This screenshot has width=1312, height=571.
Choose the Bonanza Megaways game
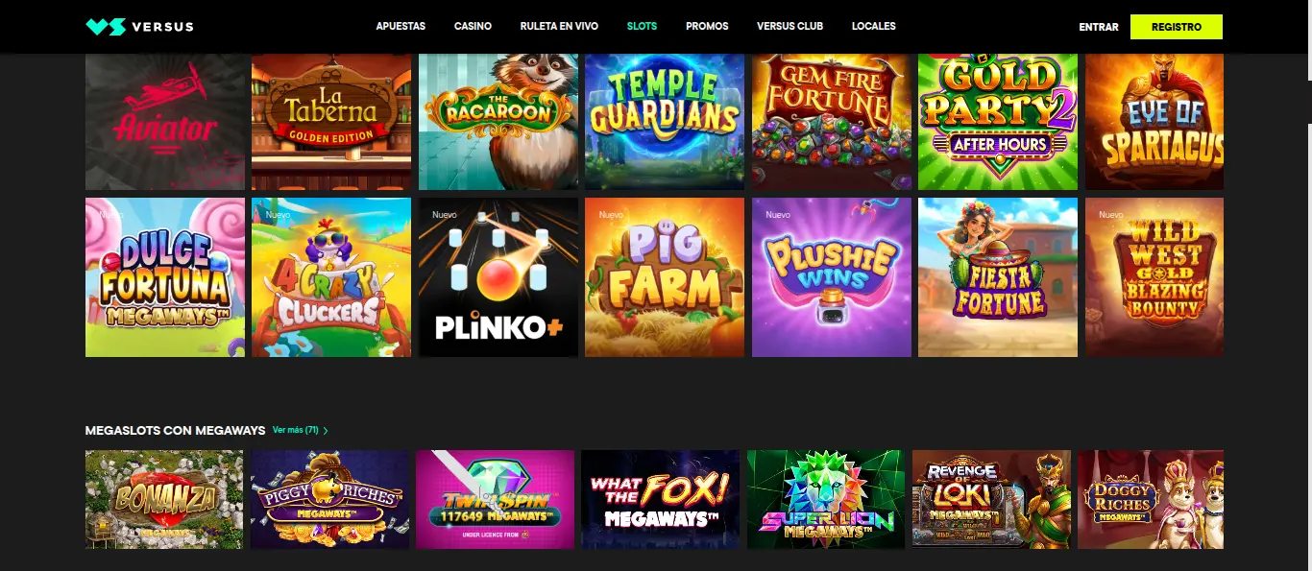(x=164, y=499)
